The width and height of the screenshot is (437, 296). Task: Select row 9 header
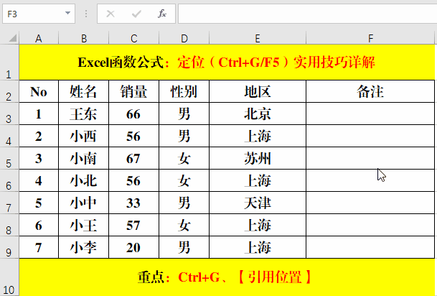pyautogui.click(x=9, y=247)
